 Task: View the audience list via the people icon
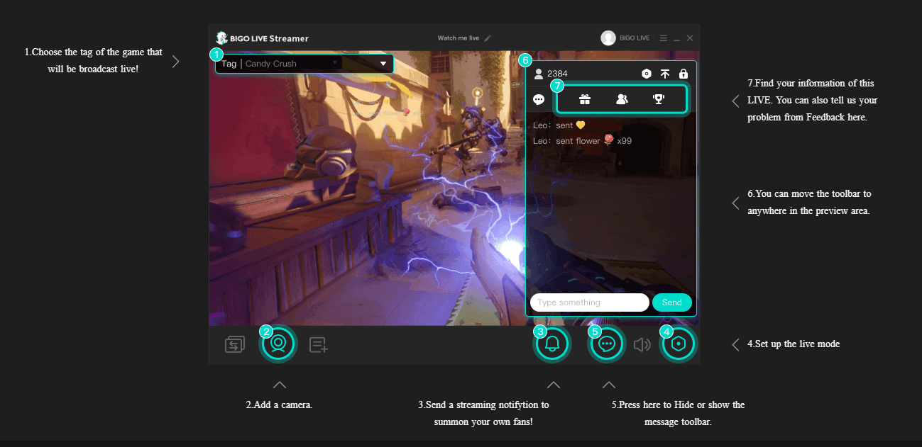coord(621,99)
